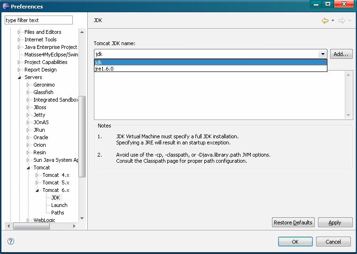Expand Internet Tools tree node
This screenshot has width=357, height=254.
[x=19, y=40]
